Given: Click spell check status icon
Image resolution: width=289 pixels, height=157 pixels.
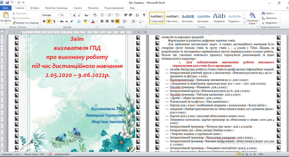Looking at the screenshot, I should [x=50, y=154].
